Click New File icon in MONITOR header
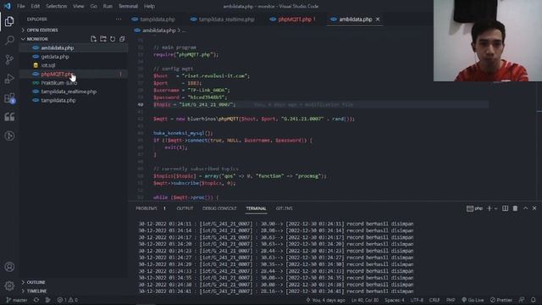542x305 pixels. tap(93, 39)
